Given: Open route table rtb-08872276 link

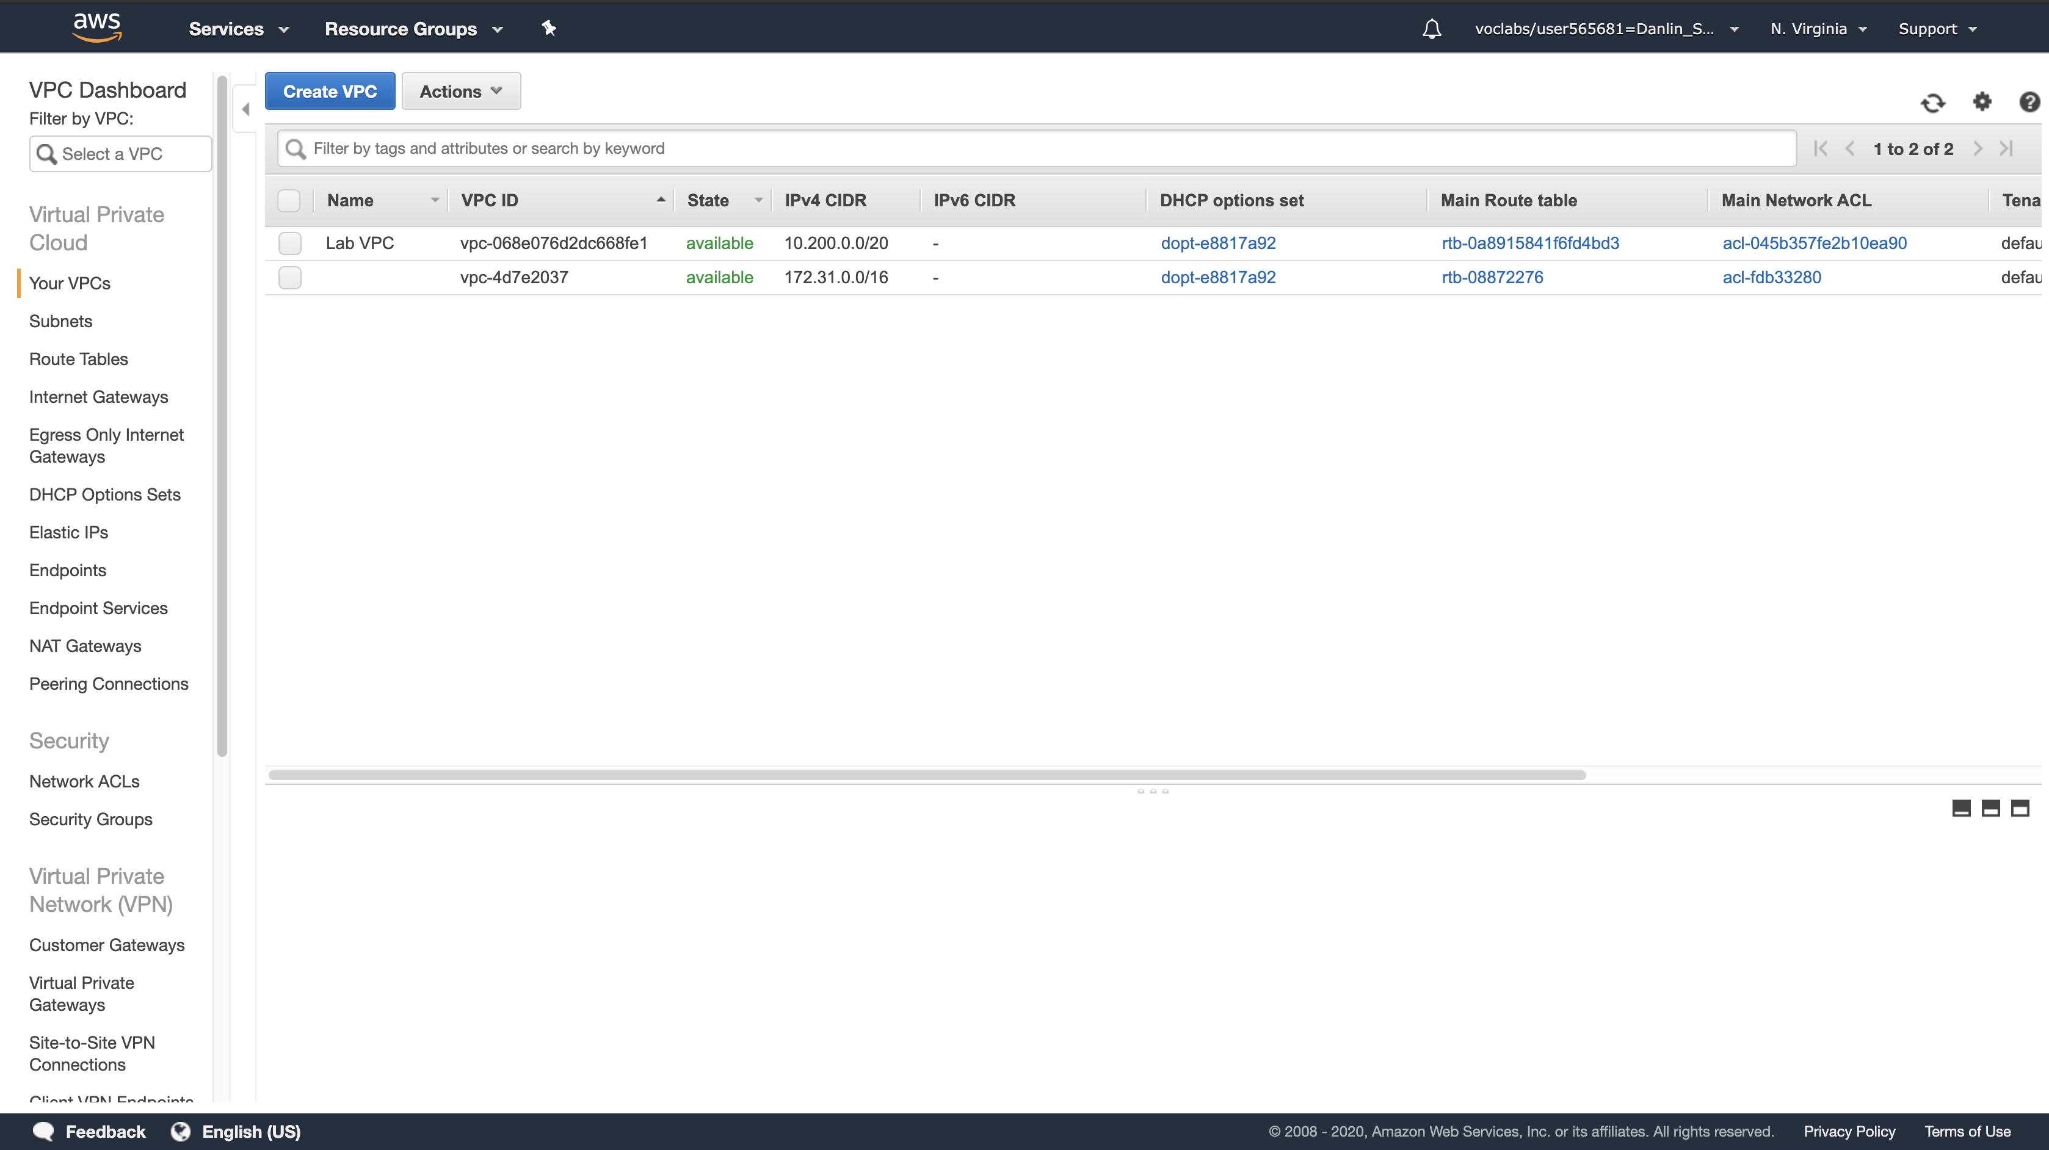Looking at the screenshot, I should coord(1492,278).
